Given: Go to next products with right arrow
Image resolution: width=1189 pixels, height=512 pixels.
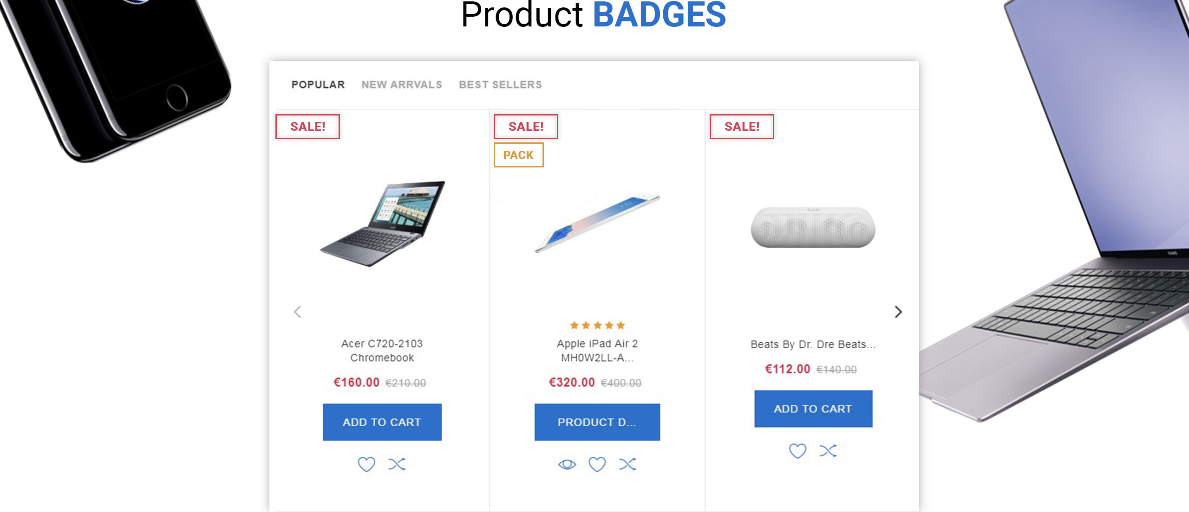Looking at the screenshot, I should pos(898,312).
